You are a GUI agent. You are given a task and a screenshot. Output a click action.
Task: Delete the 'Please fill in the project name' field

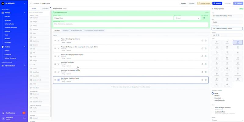pos(206,41)
